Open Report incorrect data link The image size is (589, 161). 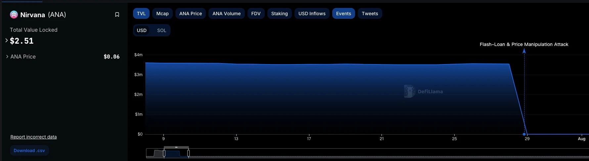[x=33, y=137]
